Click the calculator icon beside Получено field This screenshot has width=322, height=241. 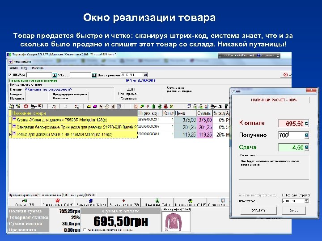[x=307, y=135]
